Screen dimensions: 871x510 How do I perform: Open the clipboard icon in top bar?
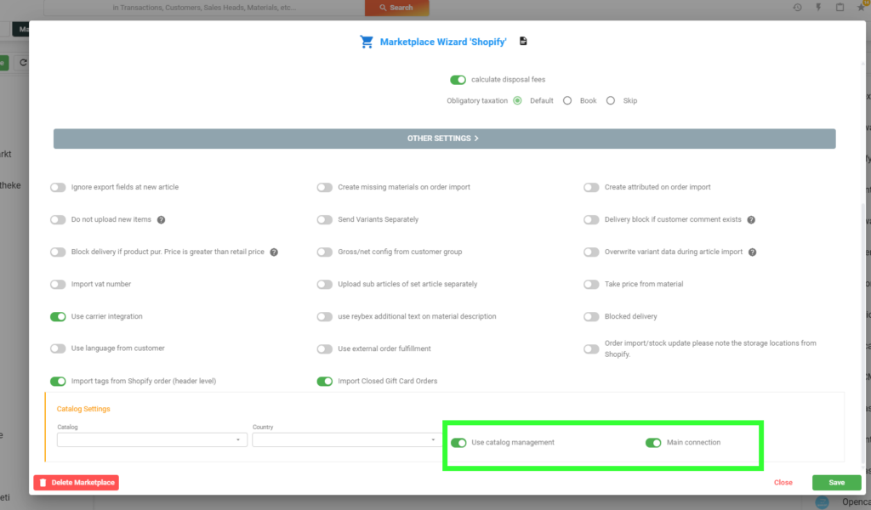tap(840, 7)
